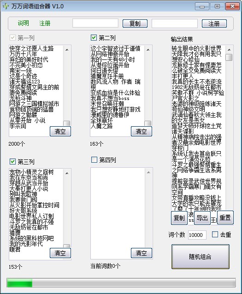Open the green 注册 link
The height and width of the screenshot is (294, 242).
45,23
